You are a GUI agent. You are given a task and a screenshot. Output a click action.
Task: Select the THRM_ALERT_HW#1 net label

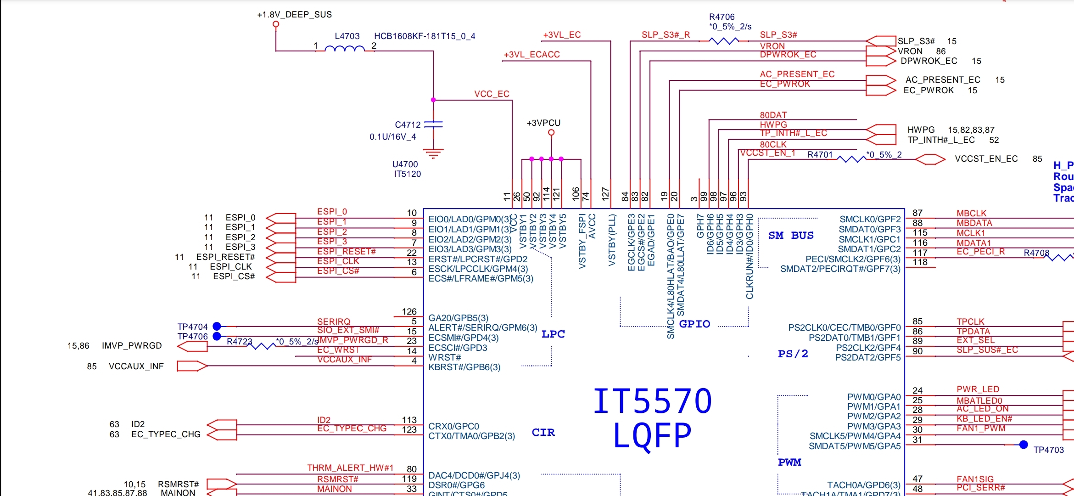(x=350, y=468)
